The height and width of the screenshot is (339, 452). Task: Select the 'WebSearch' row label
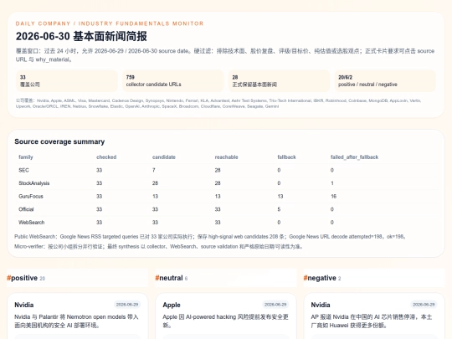point(32,223)
